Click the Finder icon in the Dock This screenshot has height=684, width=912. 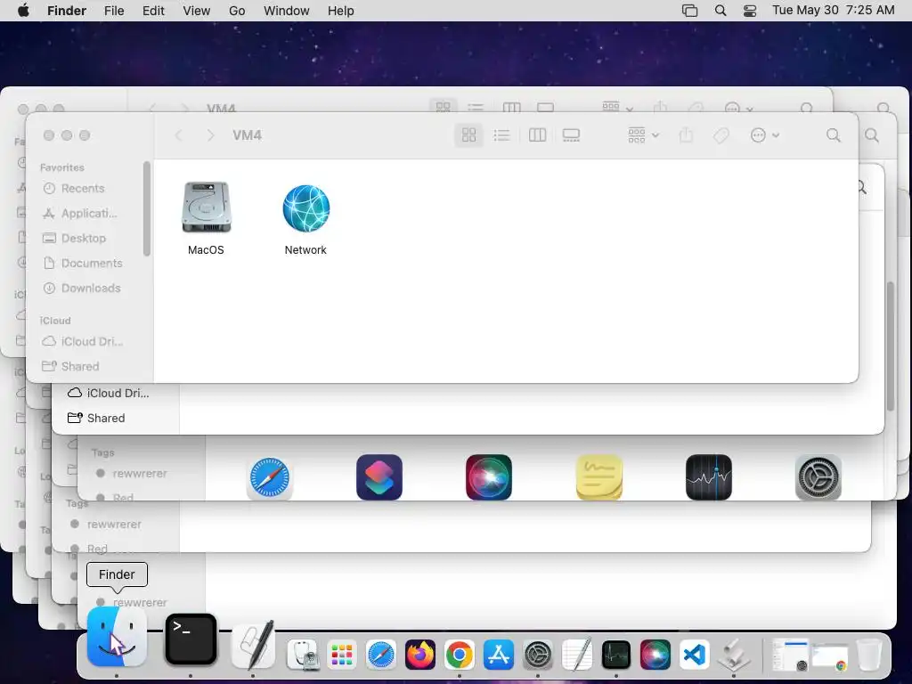point(117,638)
